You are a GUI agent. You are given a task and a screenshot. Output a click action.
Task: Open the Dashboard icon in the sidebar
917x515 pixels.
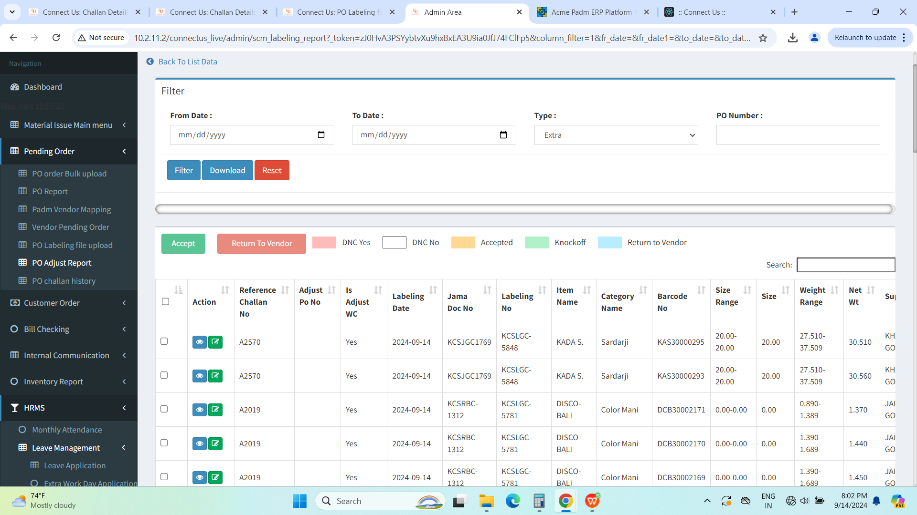click(15, 87)
